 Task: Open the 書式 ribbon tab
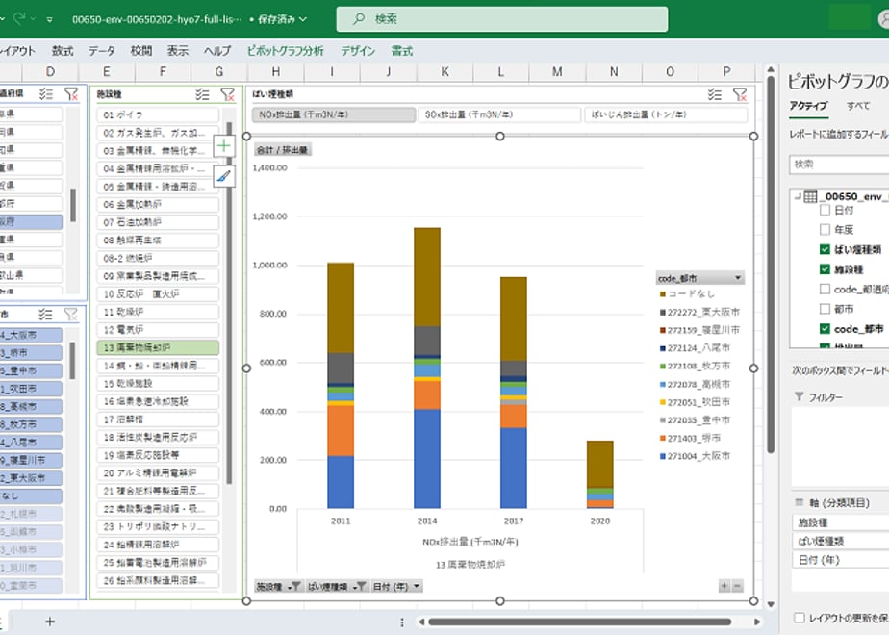[402, 51]
